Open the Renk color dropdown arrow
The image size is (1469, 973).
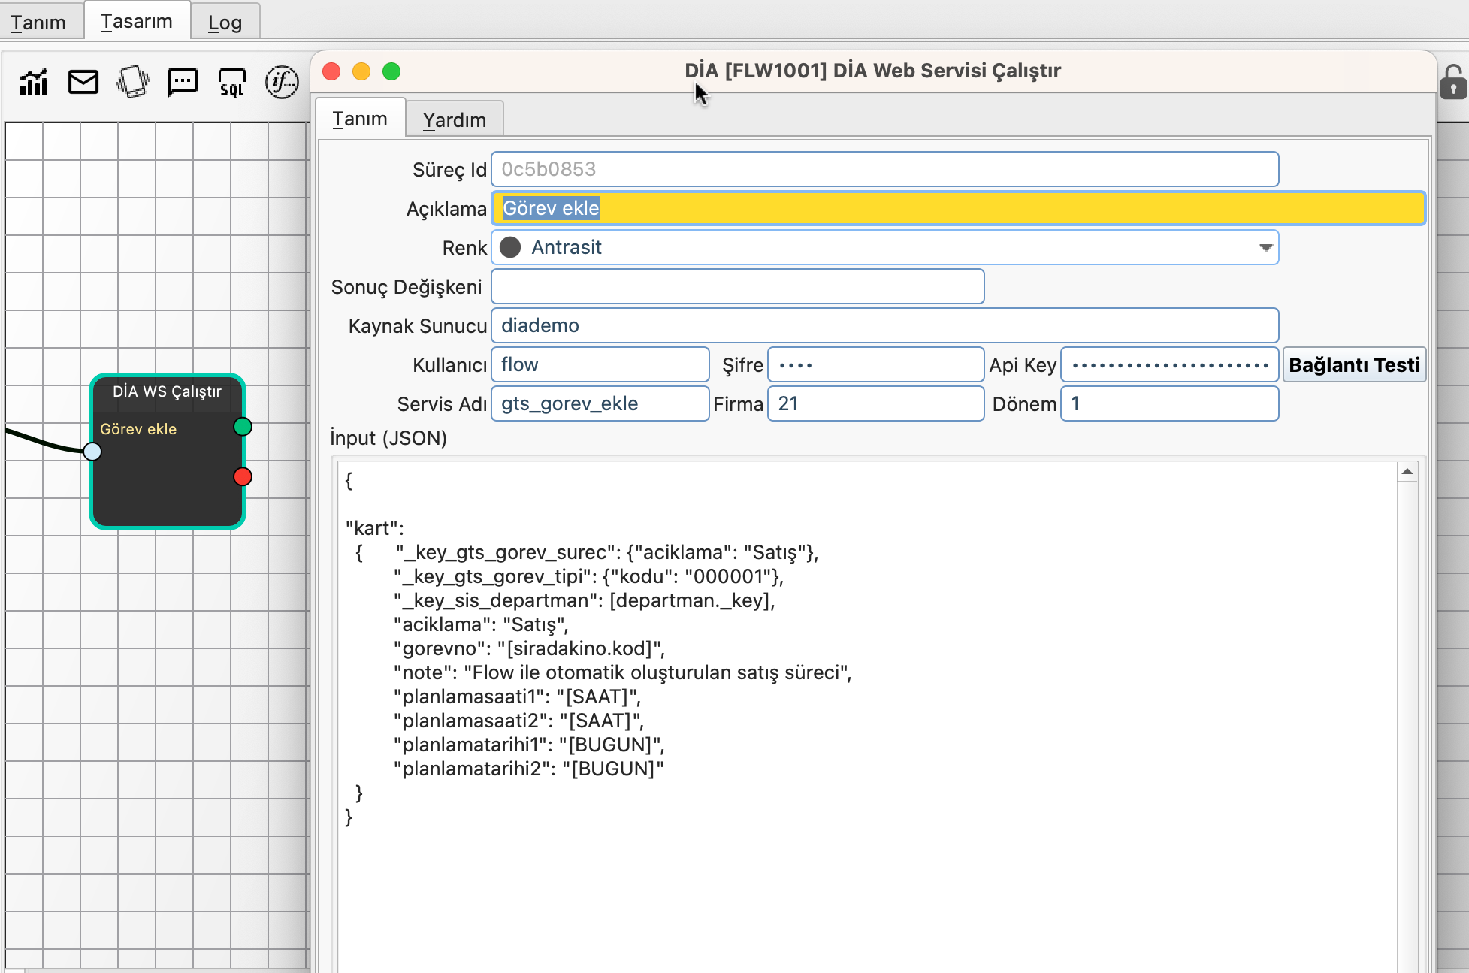1265,248
